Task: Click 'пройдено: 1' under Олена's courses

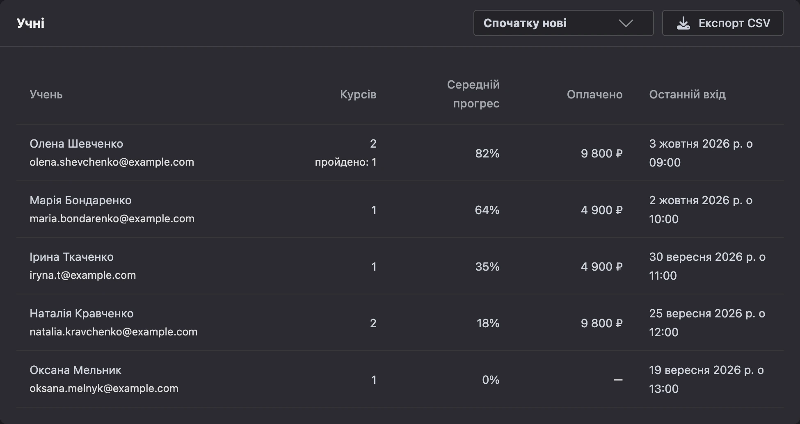Action: coord(345,162)
